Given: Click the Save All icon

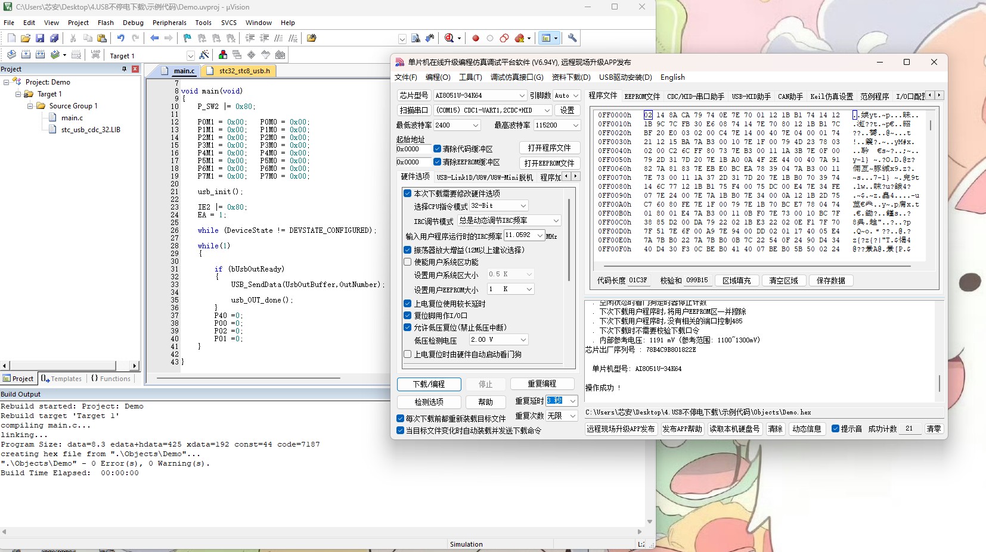Looking at the screenshot, I should (54, 38).
